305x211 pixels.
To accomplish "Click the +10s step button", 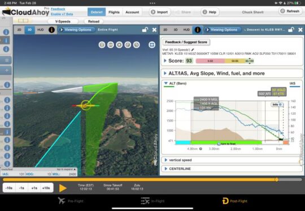I will click(x=46, y=188).
